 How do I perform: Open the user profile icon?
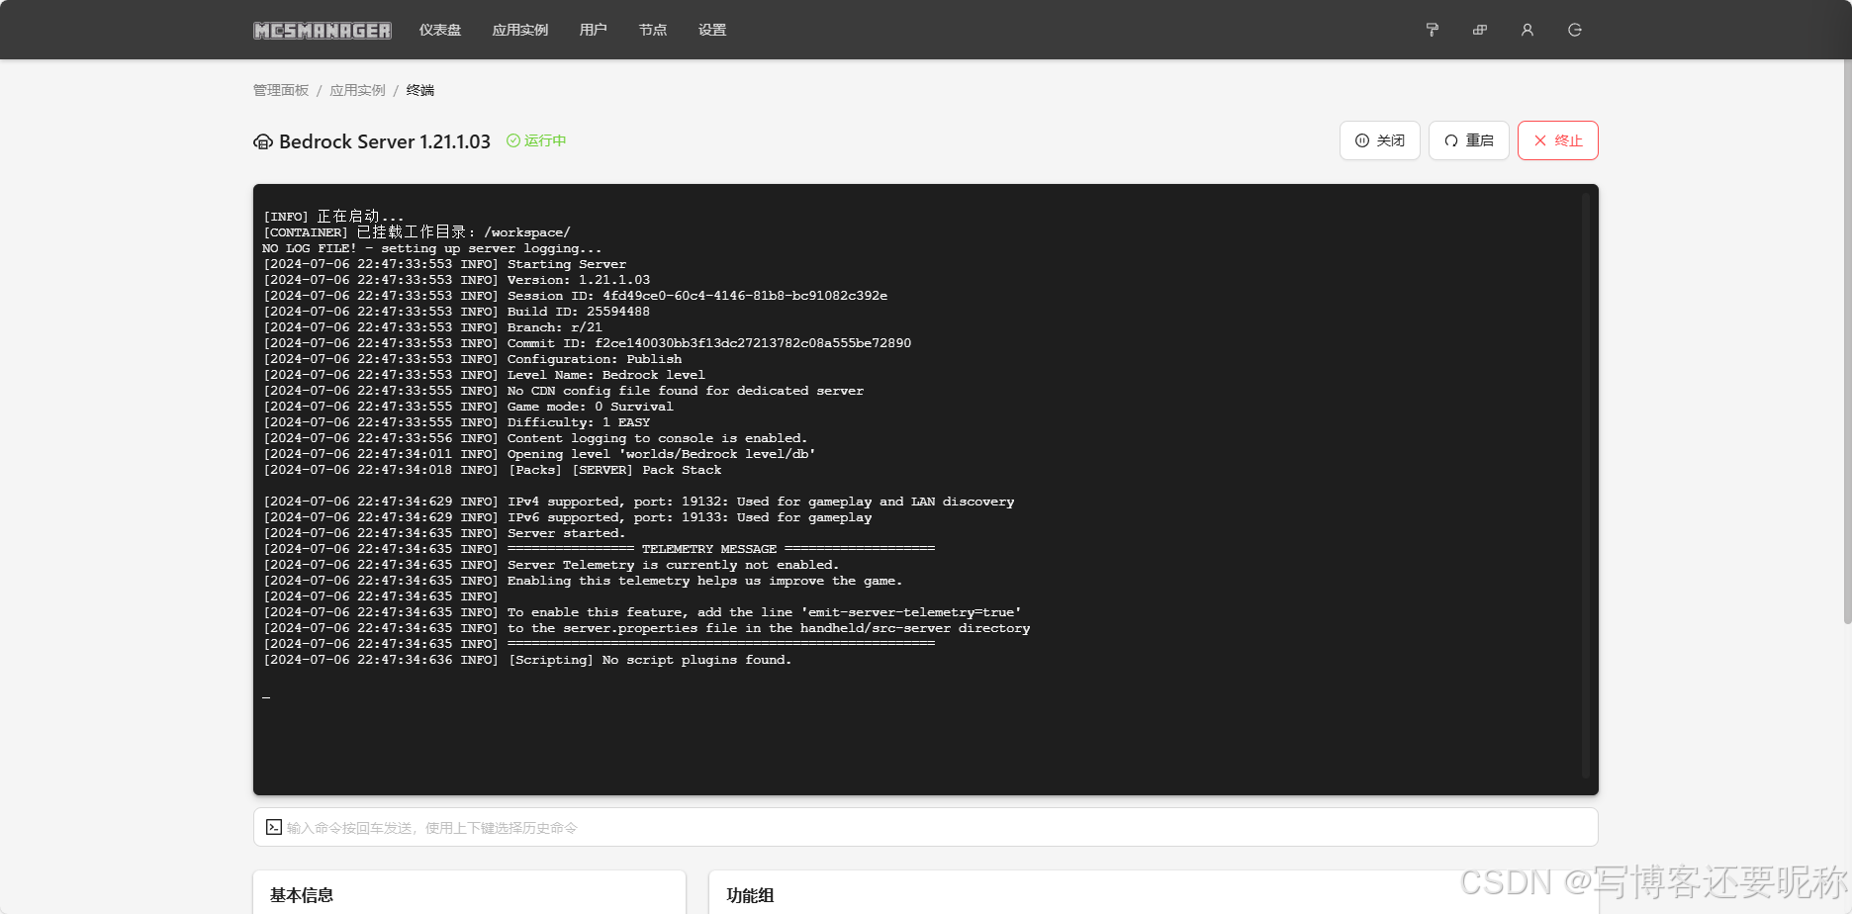(1528, 31)
